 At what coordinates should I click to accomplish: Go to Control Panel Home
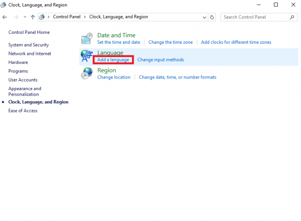29,32
